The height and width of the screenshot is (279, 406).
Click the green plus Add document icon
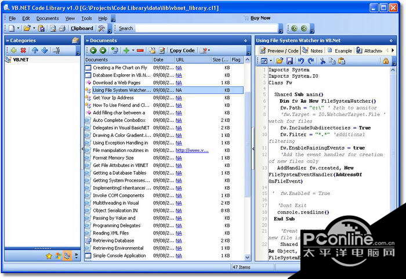click(126, 50)
